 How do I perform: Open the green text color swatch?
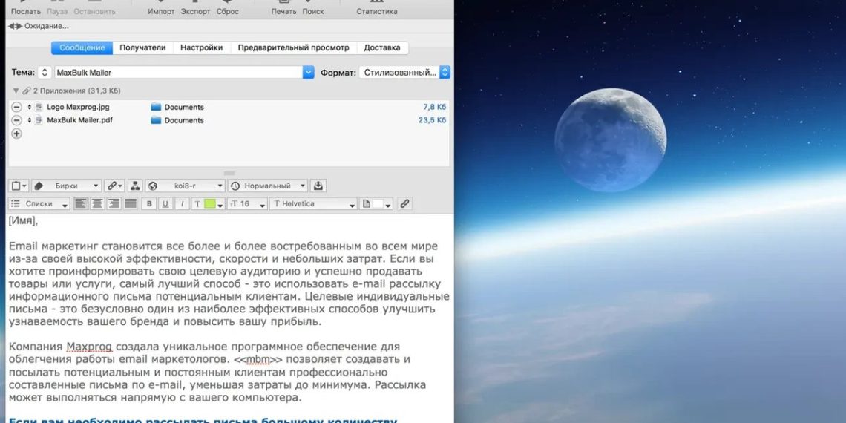pyautogui.click(x=210, y=204)
